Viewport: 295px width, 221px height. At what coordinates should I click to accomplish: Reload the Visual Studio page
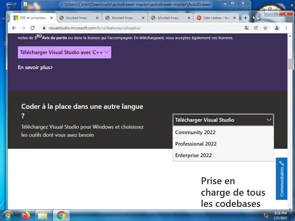tap(33, 28)
